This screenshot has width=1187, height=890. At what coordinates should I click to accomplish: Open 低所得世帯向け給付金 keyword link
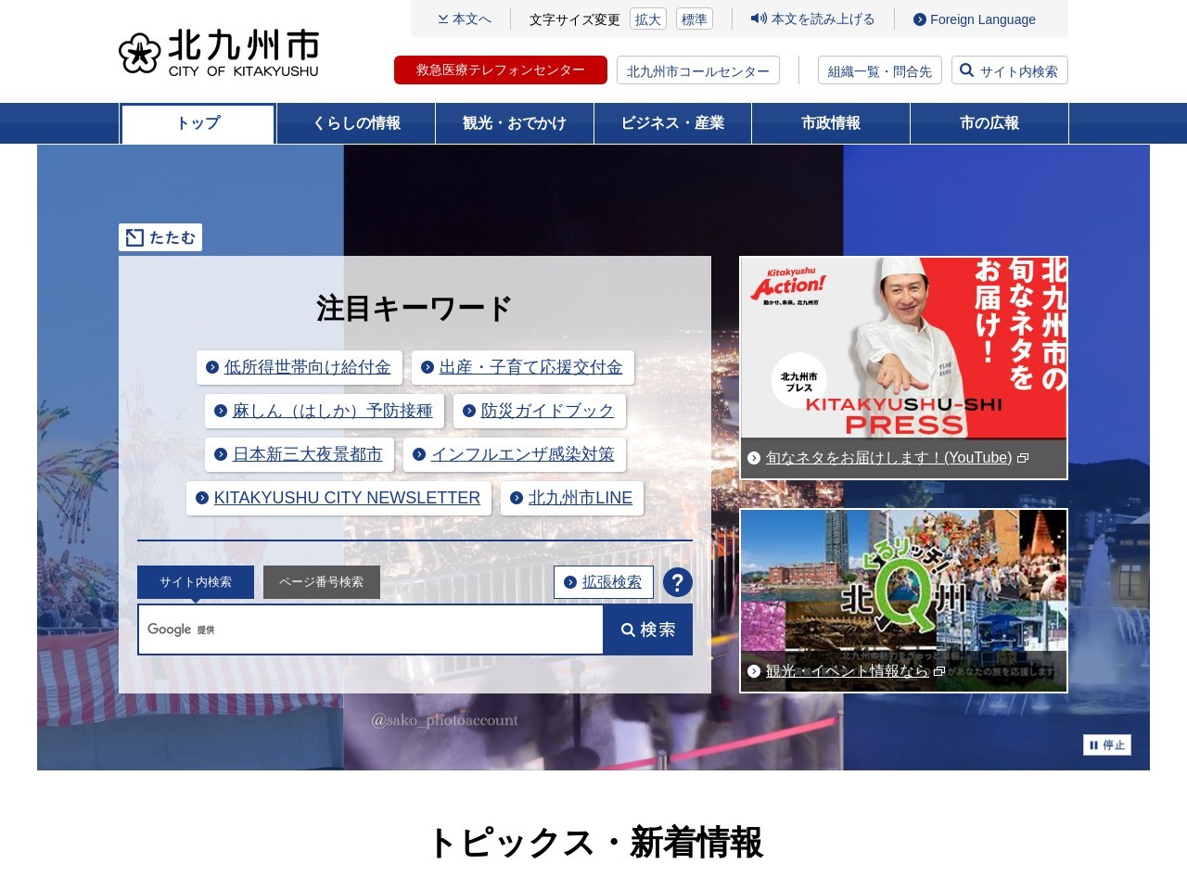point(300,367)
